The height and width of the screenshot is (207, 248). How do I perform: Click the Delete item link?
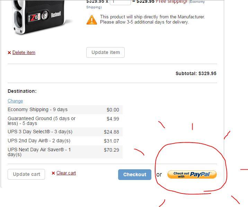(x=24, y=53)
